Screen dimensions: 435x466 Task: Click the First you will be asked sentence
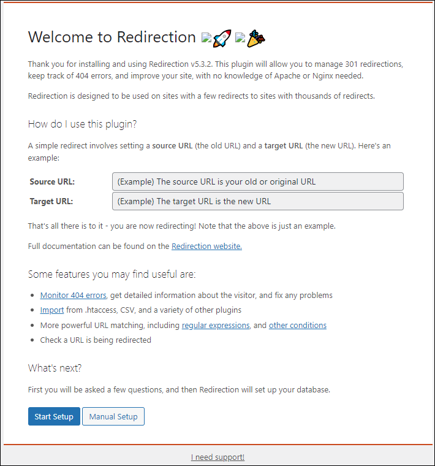tap(179, 389)
